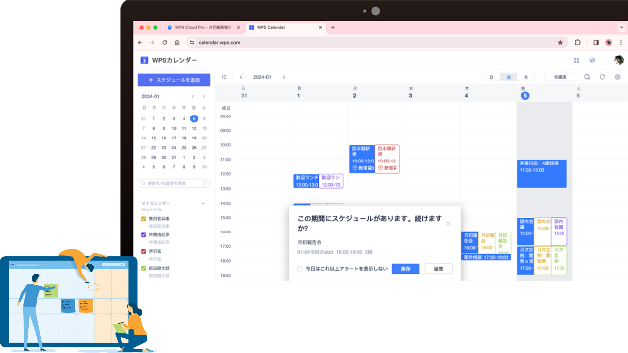
Task: Click the WPS Calendar logo icon
Action: pos(144,60)
